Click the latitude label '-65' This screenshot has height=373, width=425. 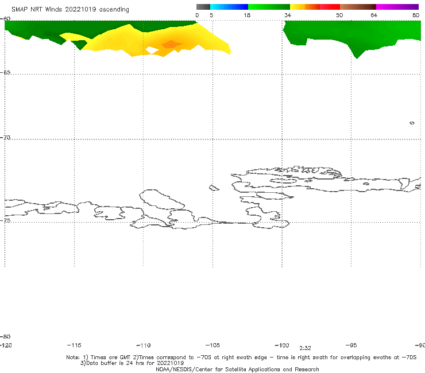[5, 73]
